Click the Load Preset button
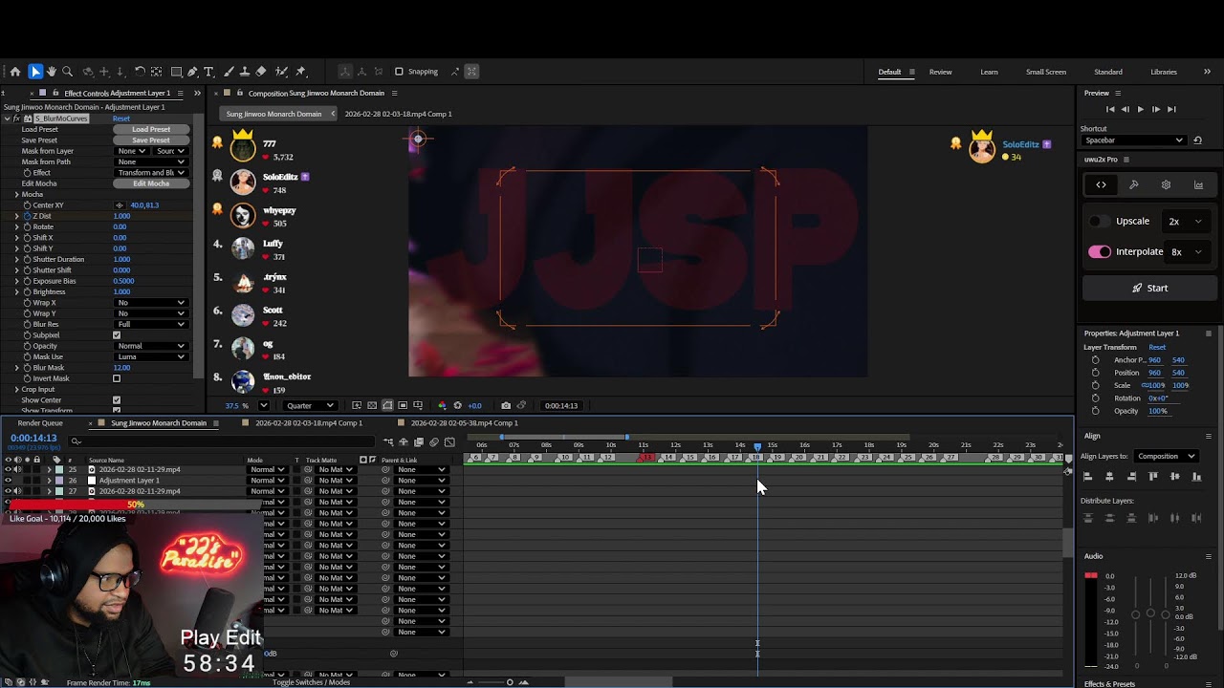Viewport: 1224px width, 688px height. point(151,129)
